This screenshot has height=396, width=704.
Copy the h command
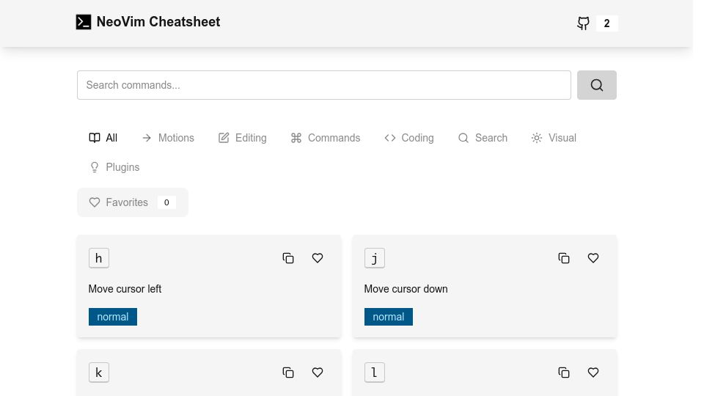[288, 258]
